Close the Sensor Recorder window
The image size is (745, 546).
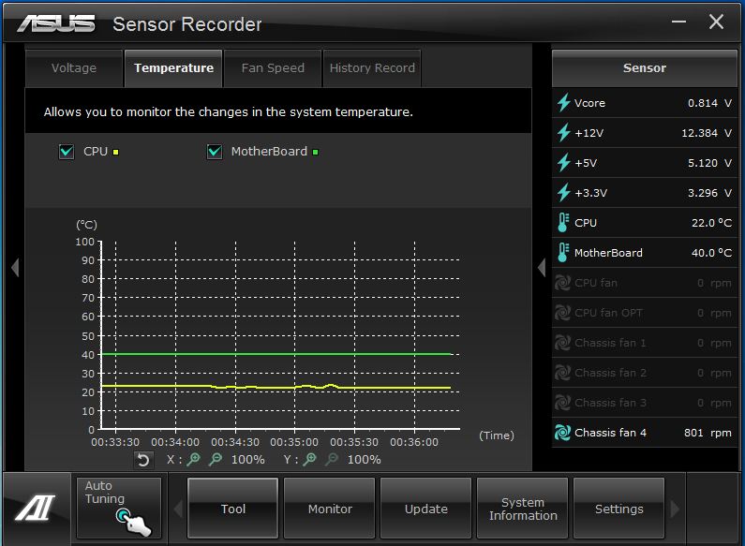pos(716,22)
